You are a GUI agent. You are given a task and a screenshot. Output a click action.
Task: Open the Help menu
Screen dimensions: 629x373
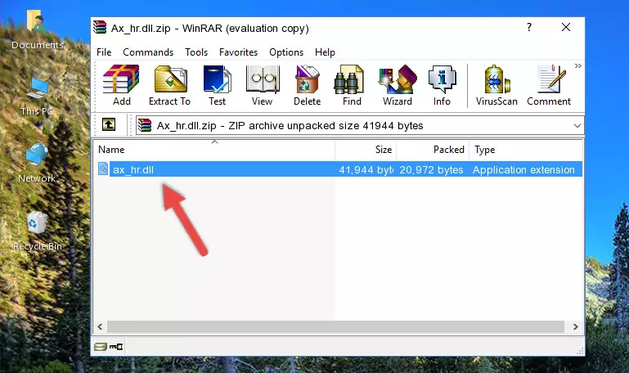(x=325, y=52)
